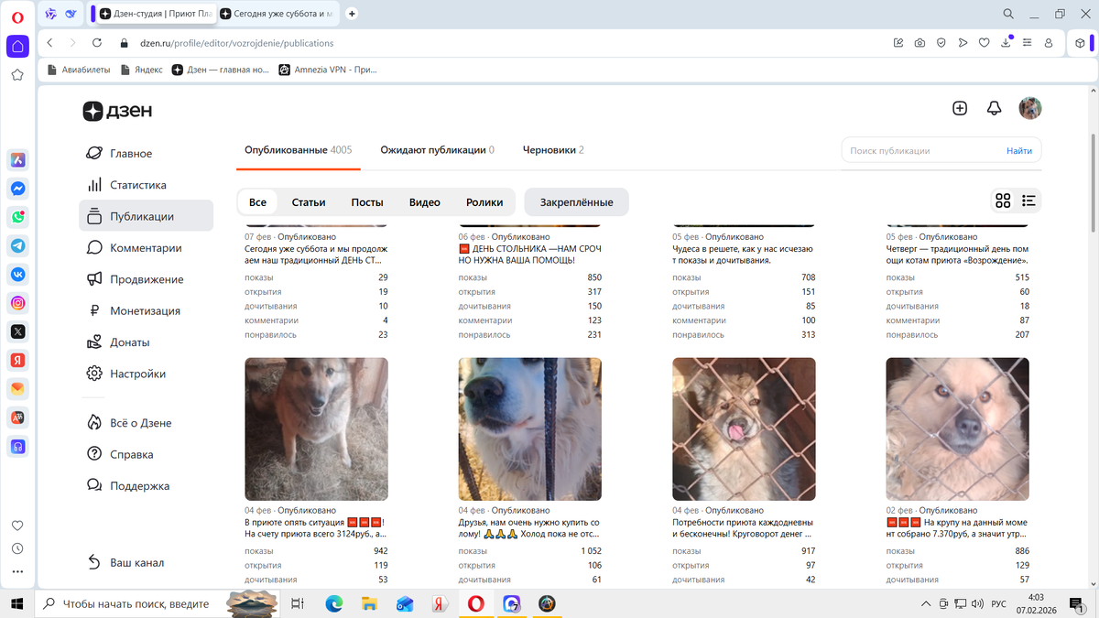Open Telegram in Opera sidebar

tap(17, 245)
